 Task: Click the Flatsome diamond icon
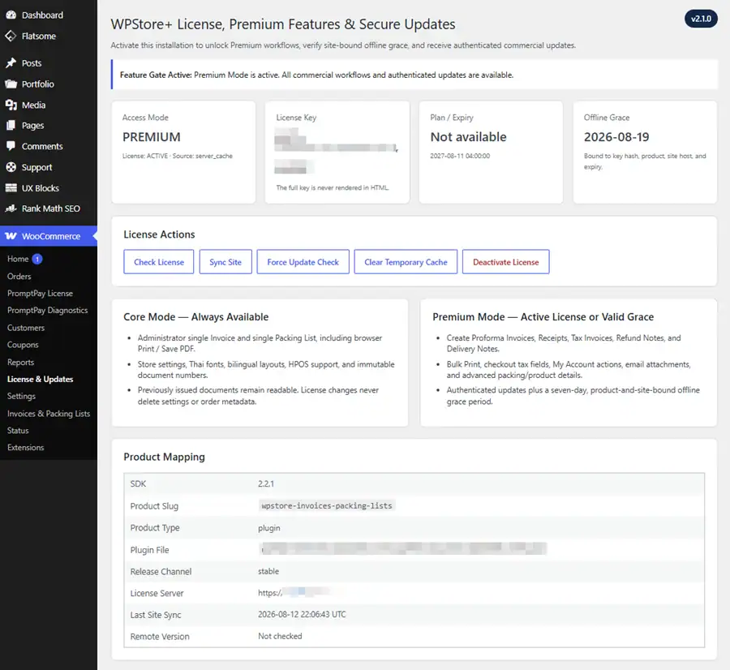(11, 36)
